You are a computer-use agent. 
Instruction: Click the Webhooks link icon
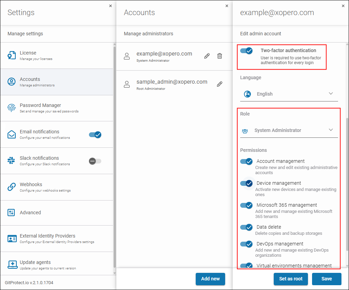[11, 187]
